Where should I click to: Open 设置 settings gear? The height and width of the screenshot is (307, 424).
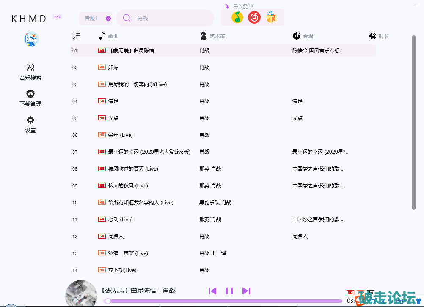pyautogui.click(x=30, y=124)
